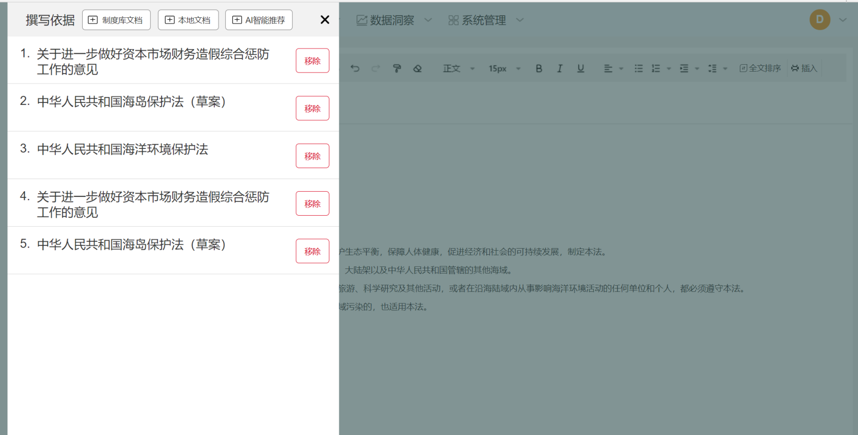
Task: Click the 制度库文档 add button
Action: [116, 20]
